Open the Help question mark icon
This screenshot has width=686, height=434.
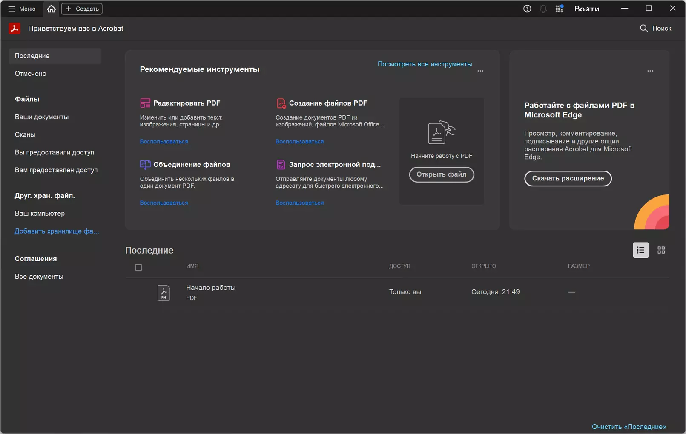coord(527,9)
